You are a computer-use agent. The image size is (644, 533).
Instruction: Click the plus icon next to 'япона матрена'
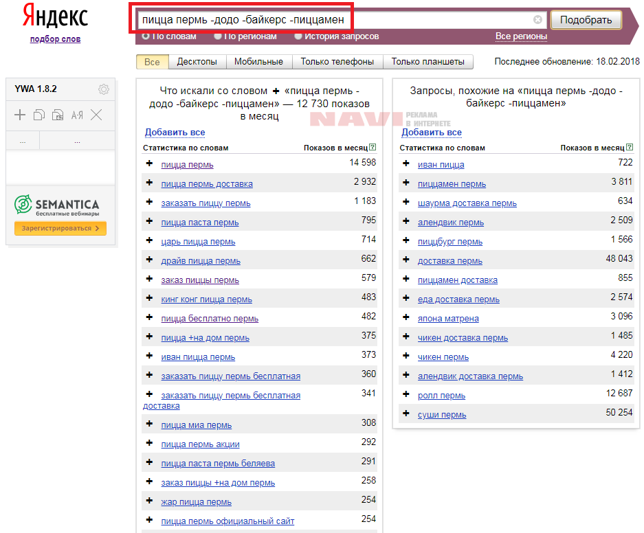coord(406,317)
